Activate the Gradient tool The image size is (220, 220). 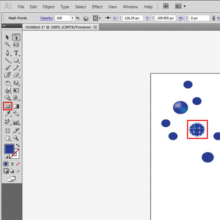click(x=16, y=106)
